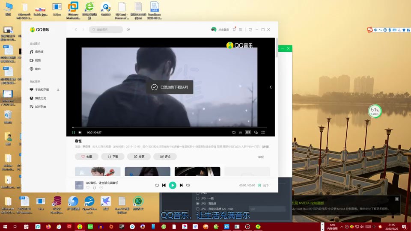Expand the video side panel arrow
Screen dimensions: 411x231
pyautogui.click(x=271, y=87)
